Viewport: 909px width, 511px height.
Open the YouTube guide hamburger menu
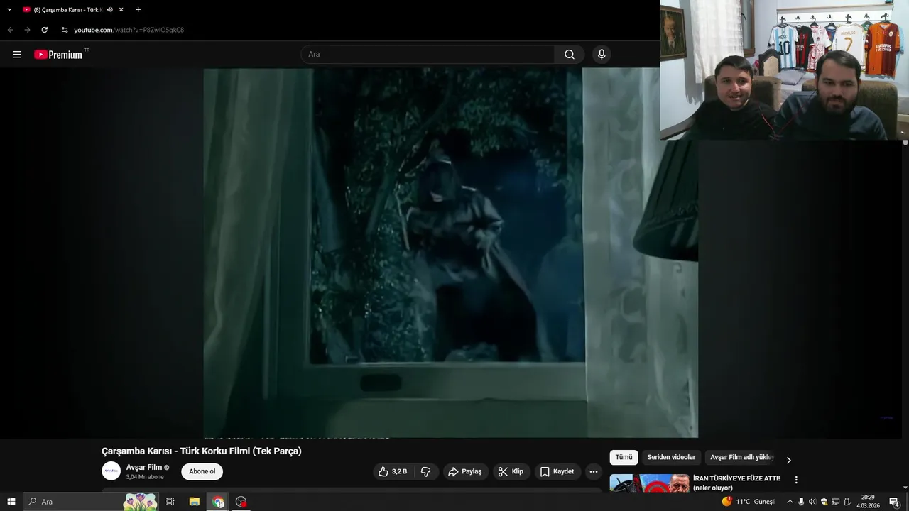(17, 55)
